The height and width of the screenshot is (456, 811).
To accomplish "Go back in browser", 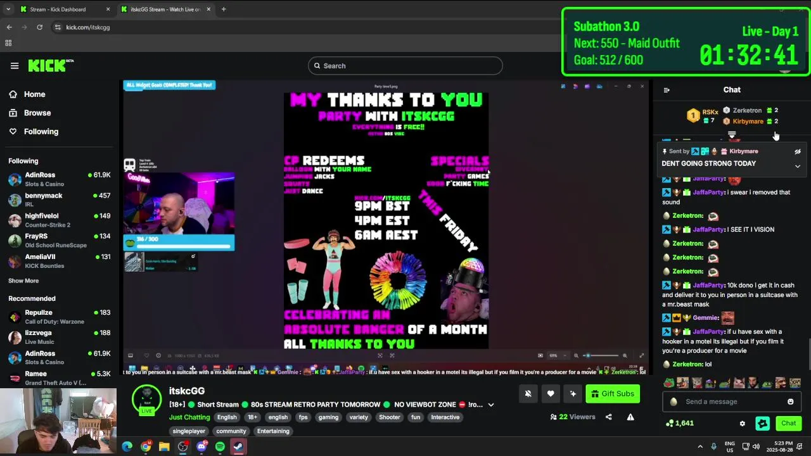I will tap(10, 27).
